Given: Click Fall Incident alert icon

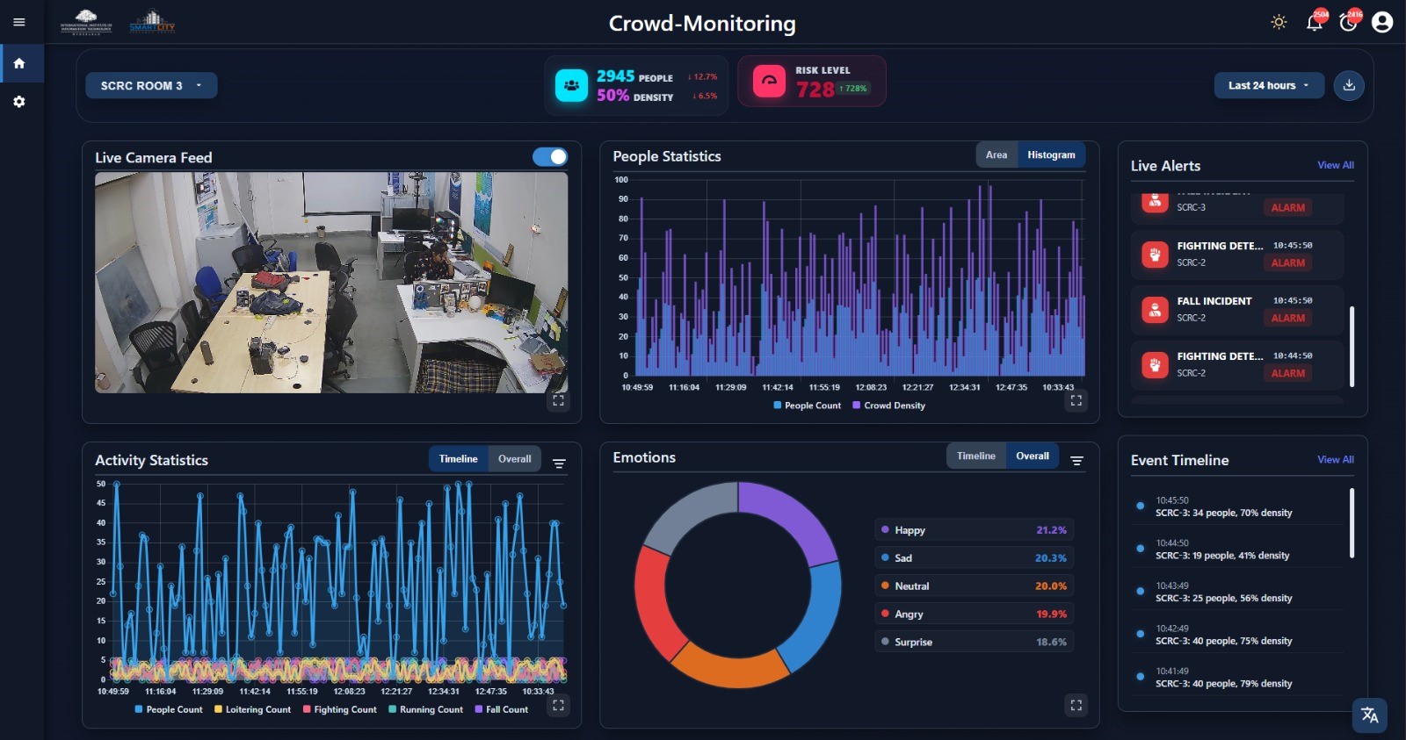Looking at the screenshot, I should point(1155,310).
